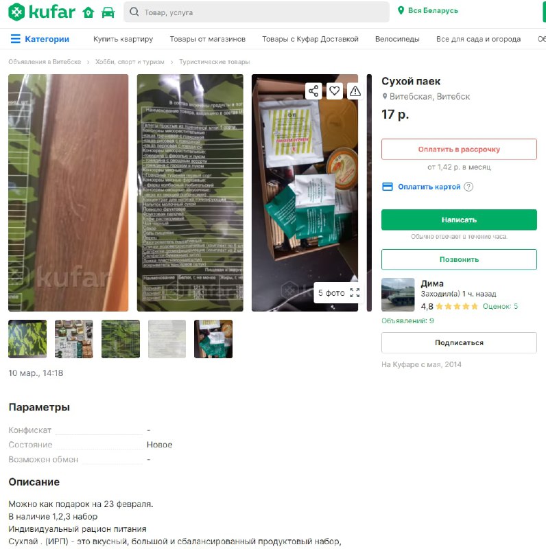This screenshot has height=549, width=546.
Task: Subscribe to seller with Подписаться button
Action: pos(459,342)
